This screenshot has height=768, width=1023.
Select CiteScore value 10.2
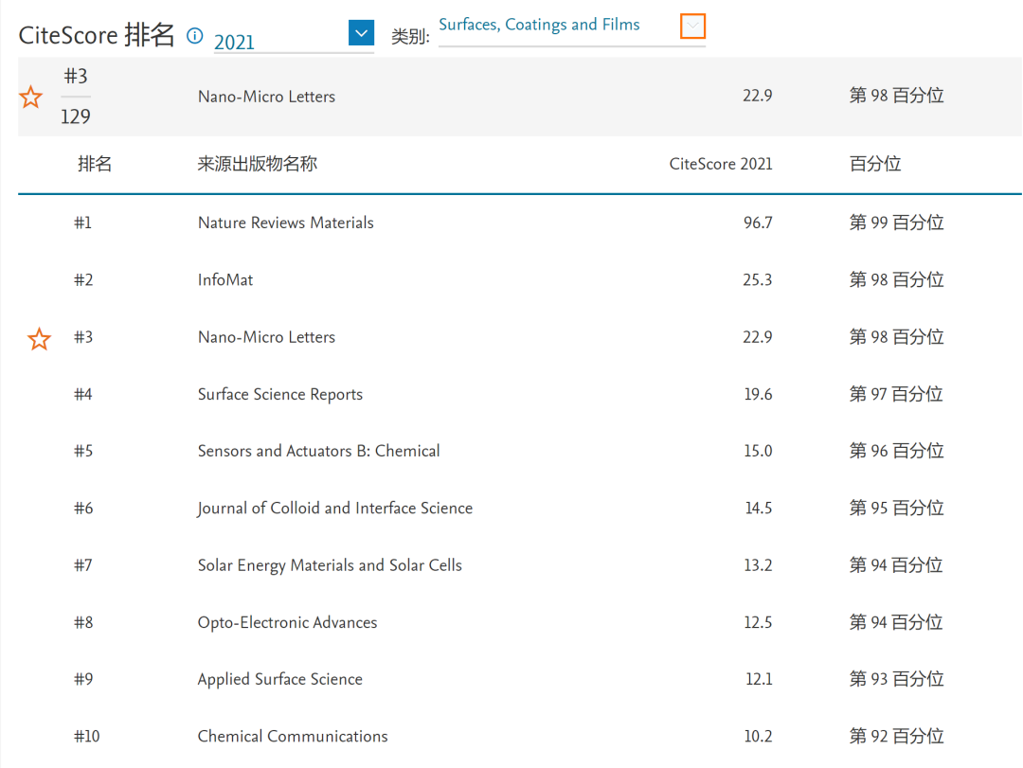[758, 736]
